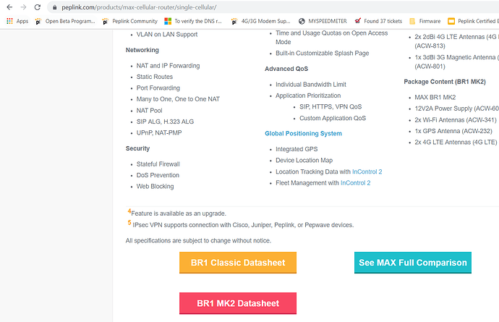
Task: Click Built-in Customizable Splash Page text
Action: point(323,54)
